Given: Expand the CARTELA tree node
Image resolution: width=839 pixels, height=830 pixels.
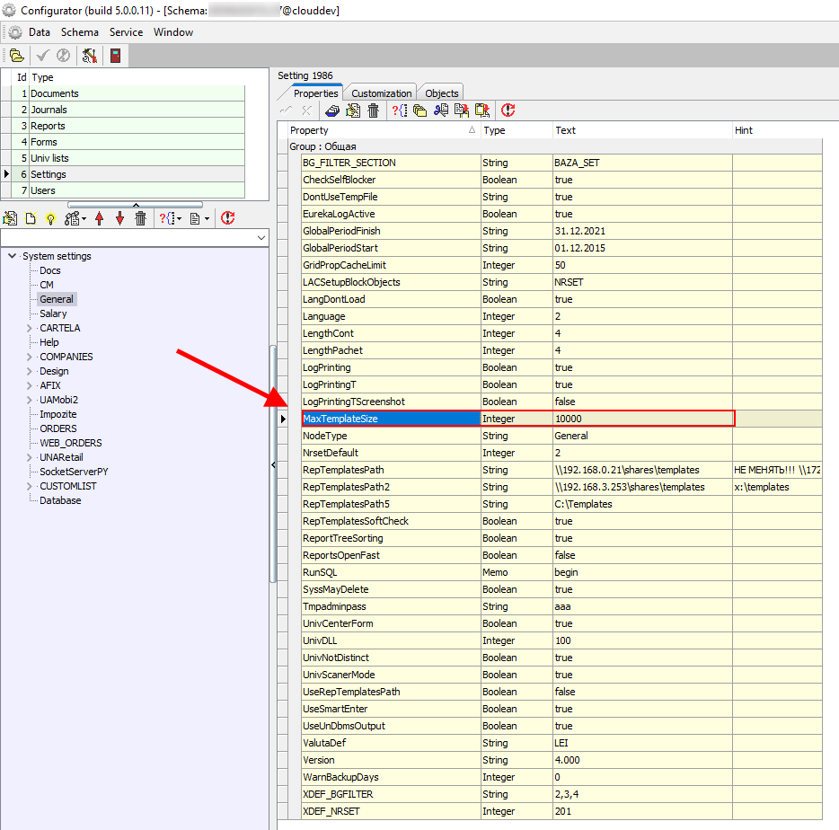Looking at the screenshot, I should point(30,328).
